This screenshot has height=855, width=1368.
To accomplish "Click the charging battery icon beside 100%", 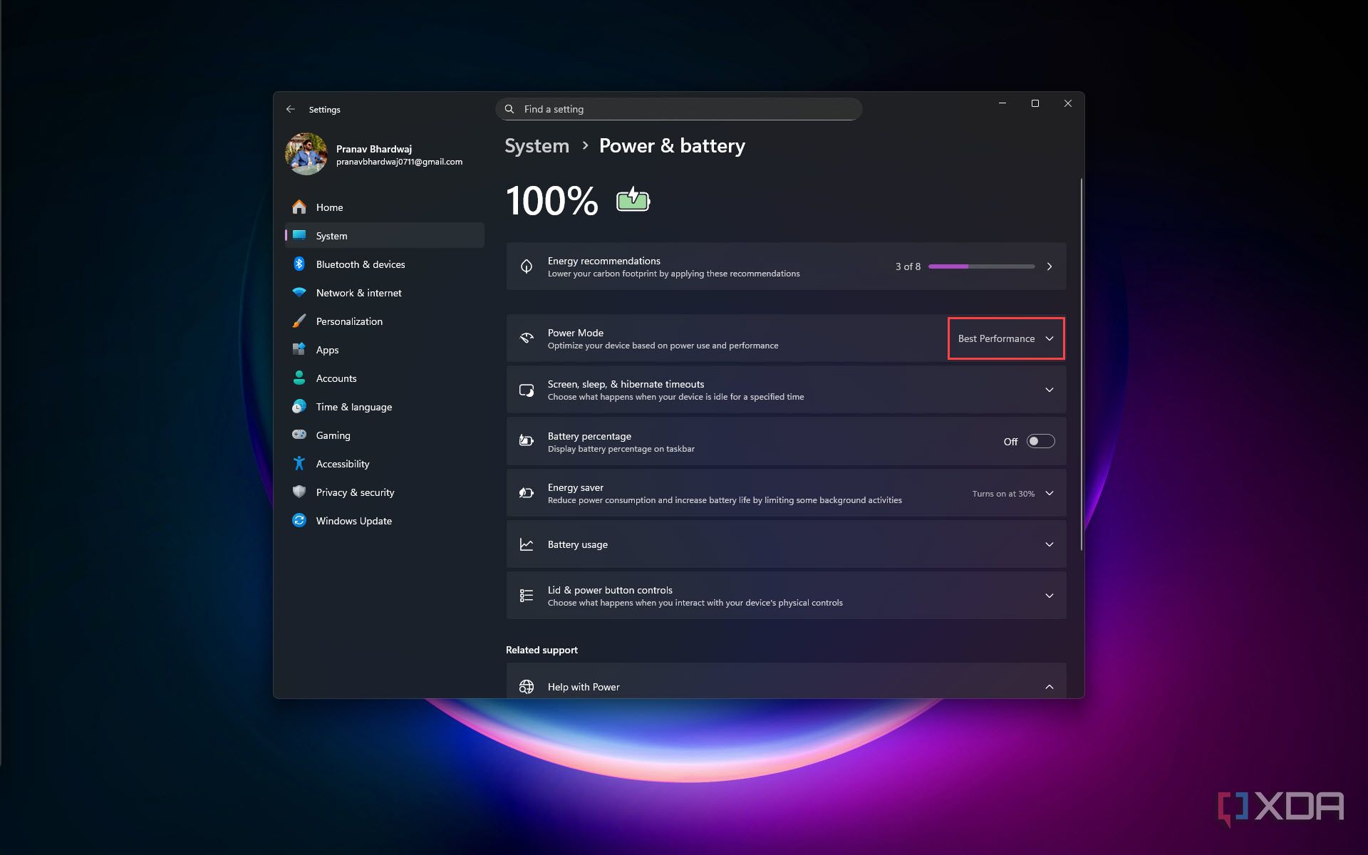I will coord(633,200).
